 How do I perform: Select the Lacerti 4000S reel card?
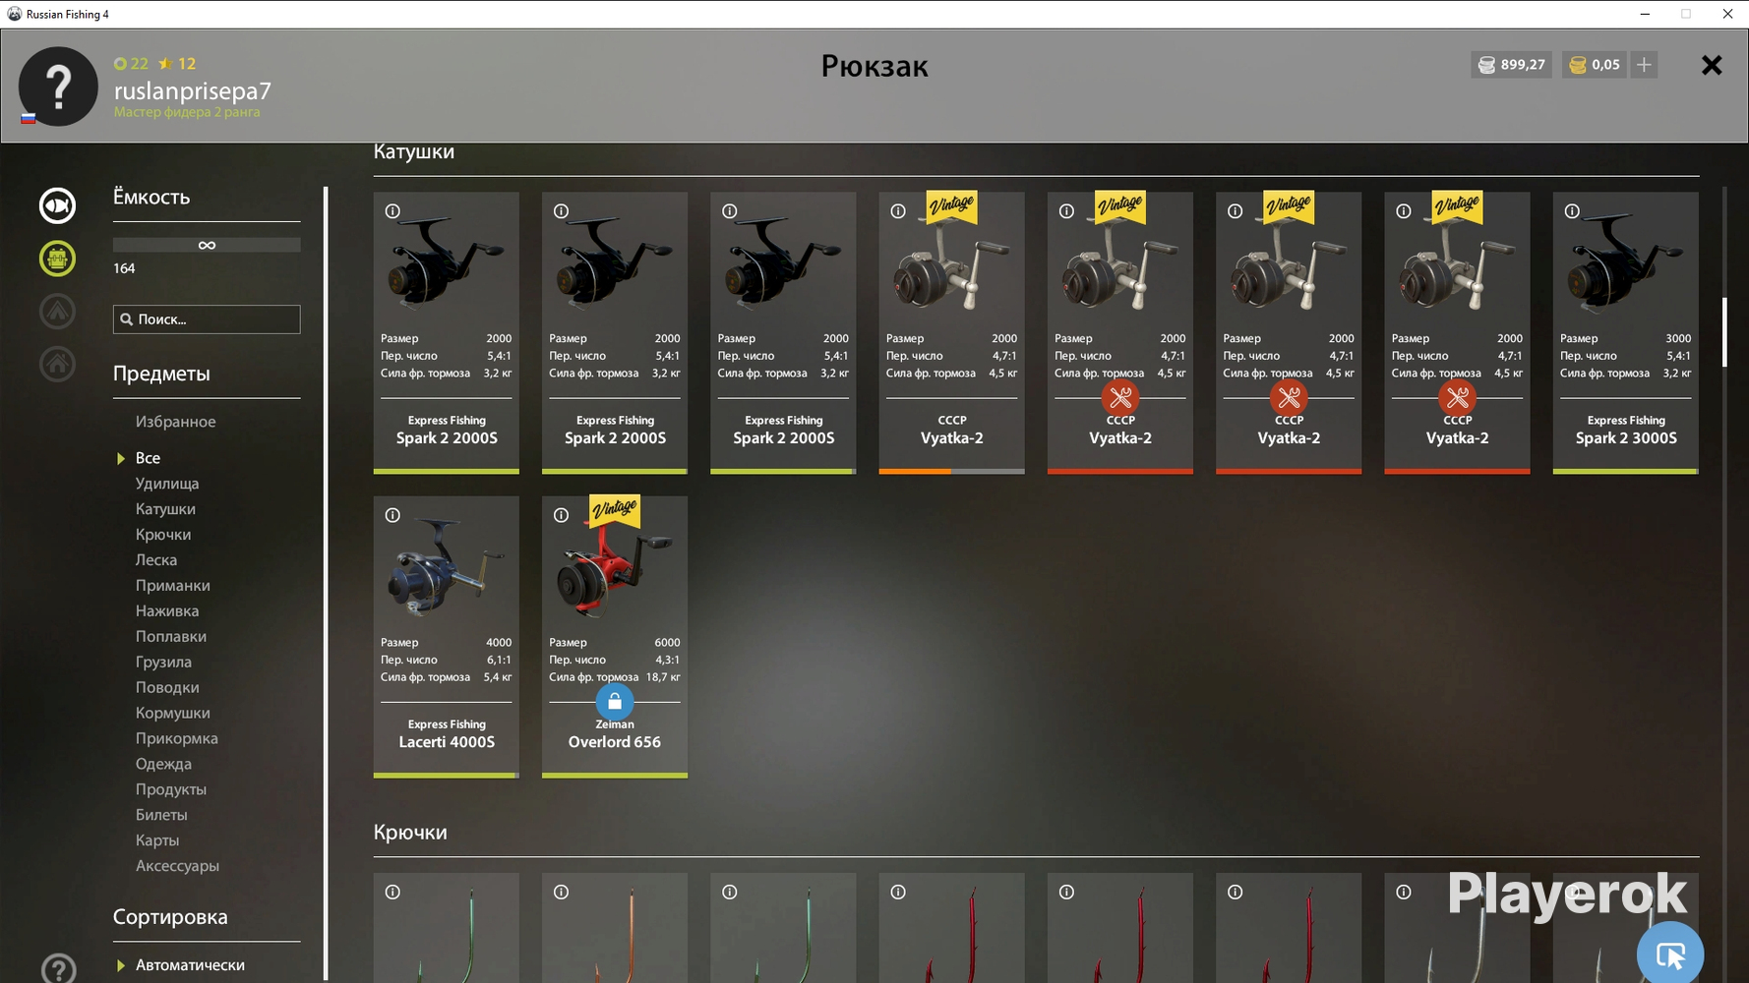(x=447, y=637)
